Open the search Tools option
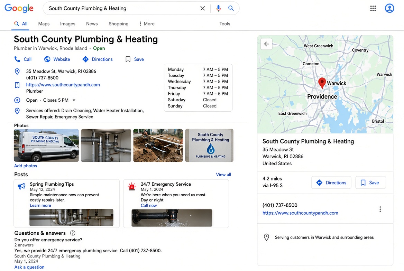This screenshot has height=271, width=404. click(x=225, y=24)
